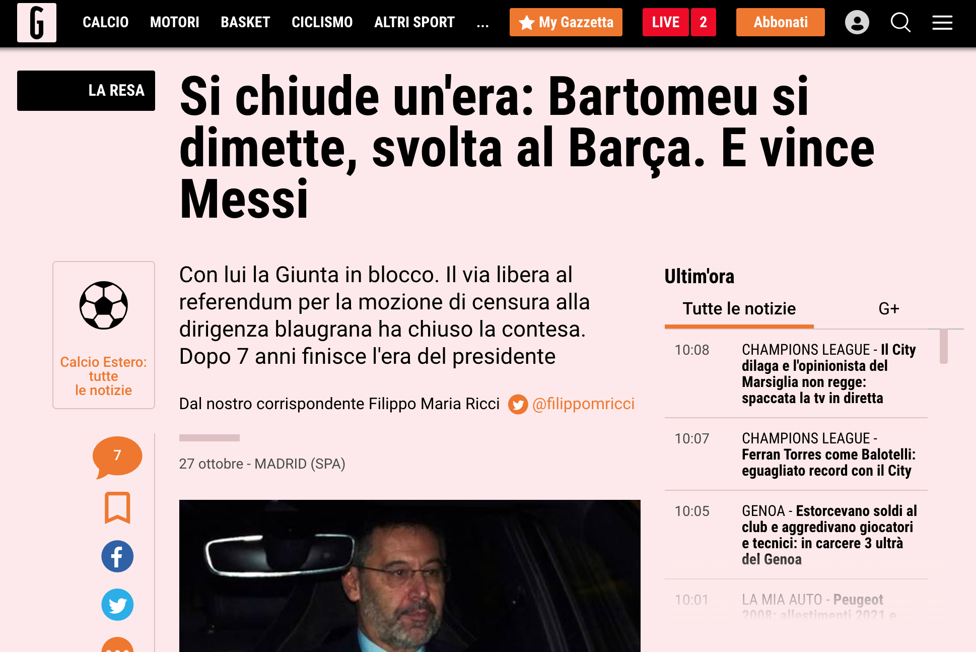
Task: Open the CICLISMO menu item
Action: tap(322, 22)
